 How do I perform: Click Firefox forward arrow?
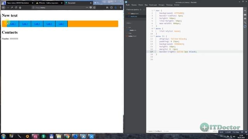[8, 7]
